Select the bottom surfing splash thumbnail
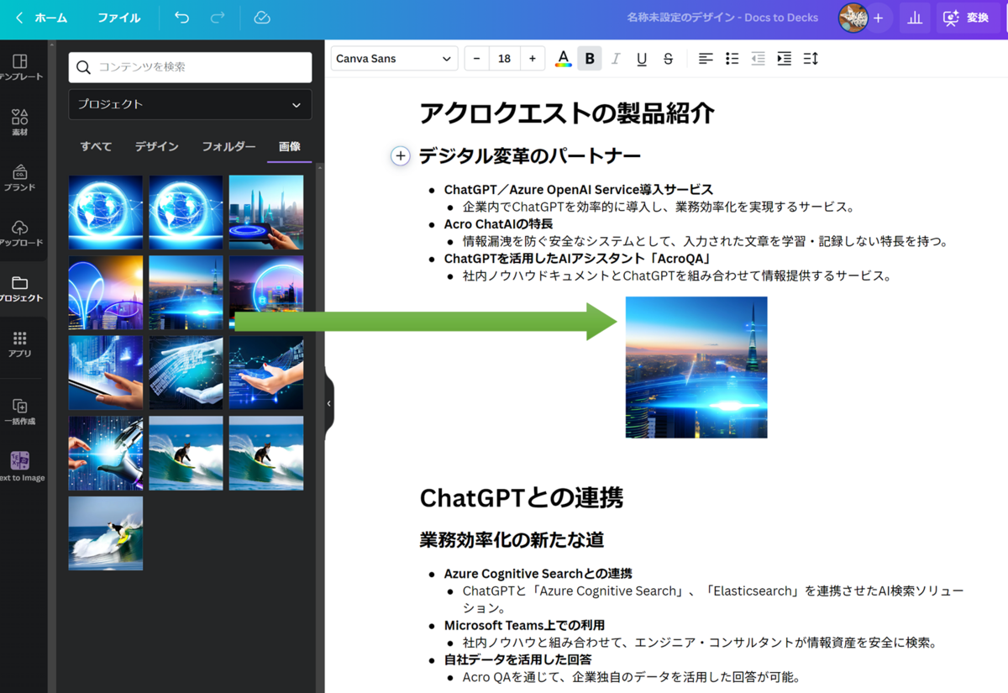Image resolution: width=1008 pixels, height=693 pixels. pyautogui.click(x=106, y=533)
